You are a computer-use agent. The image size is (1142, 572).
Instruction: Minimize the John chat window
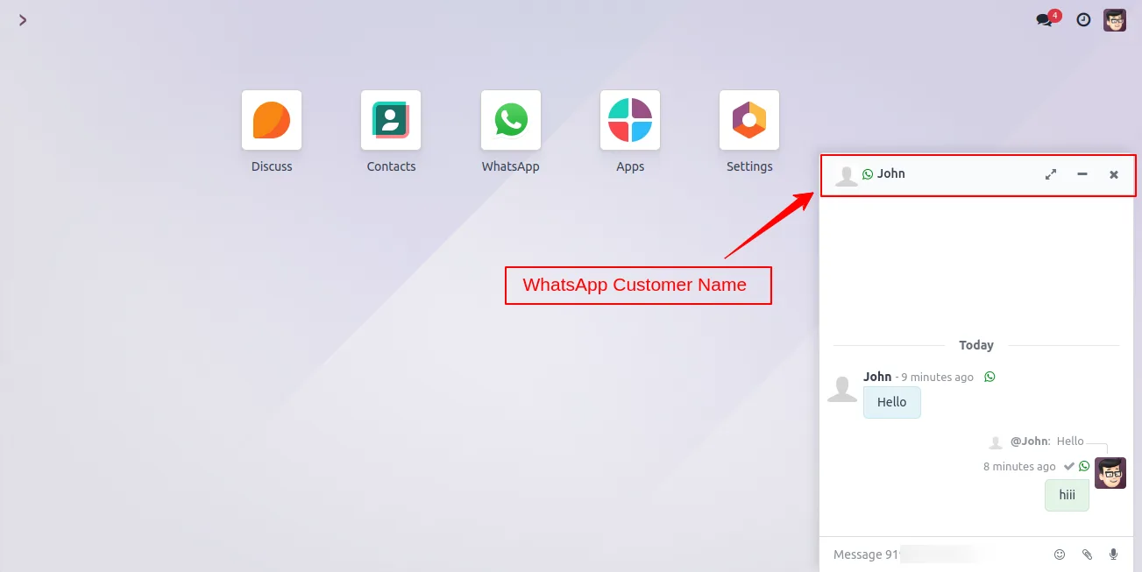pos(1082,174)
